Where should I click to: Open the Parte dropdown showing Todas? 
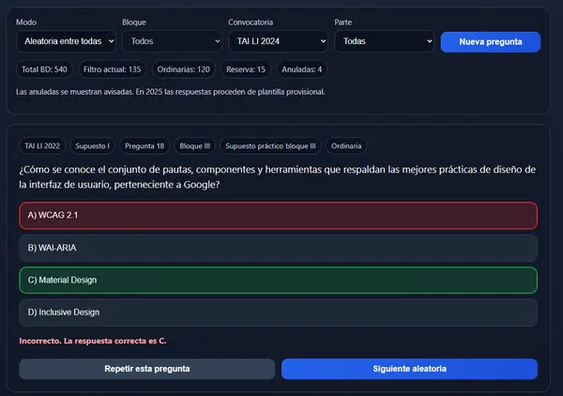[384, 41]
